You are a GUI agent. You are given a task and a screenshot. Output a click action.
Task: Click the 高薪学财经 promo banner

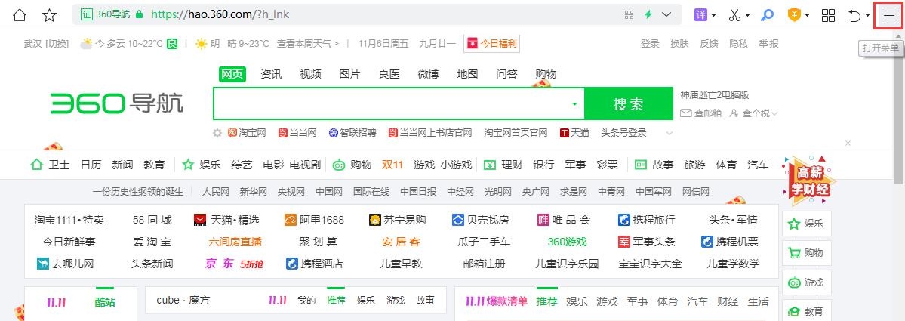tap(808, 181)
